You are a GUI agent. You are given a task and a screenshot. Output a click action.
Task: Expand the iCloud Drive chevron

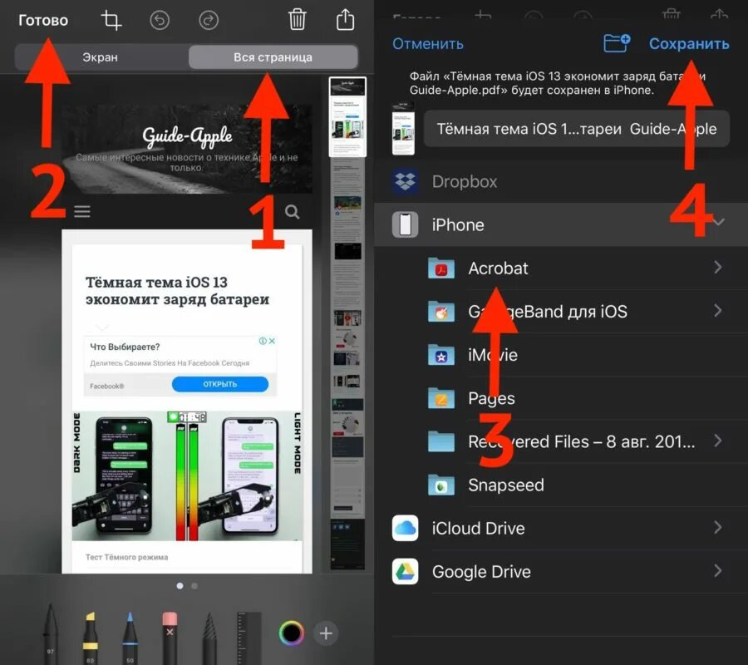(718, 528)
